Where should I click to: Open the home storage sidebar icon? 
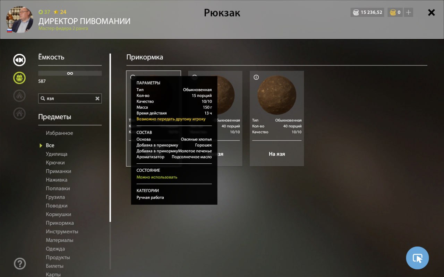click(19, 113)
